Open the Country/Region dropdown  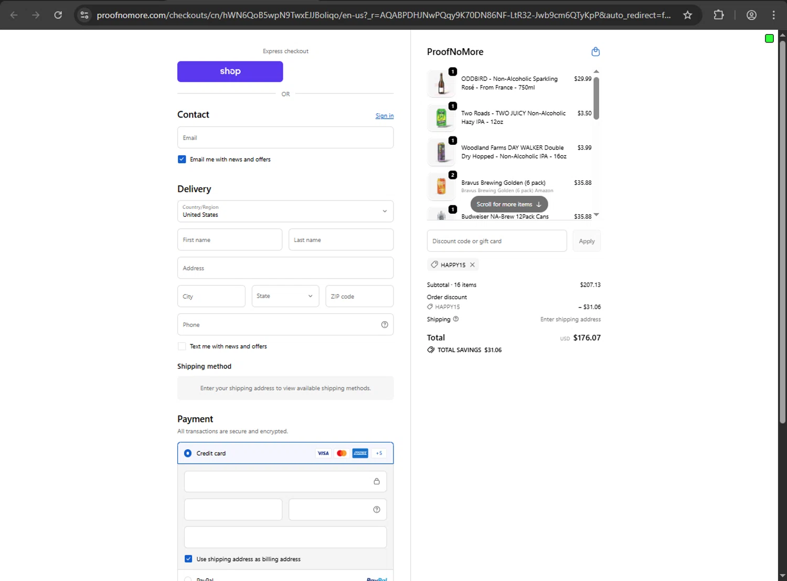(285, 211)
